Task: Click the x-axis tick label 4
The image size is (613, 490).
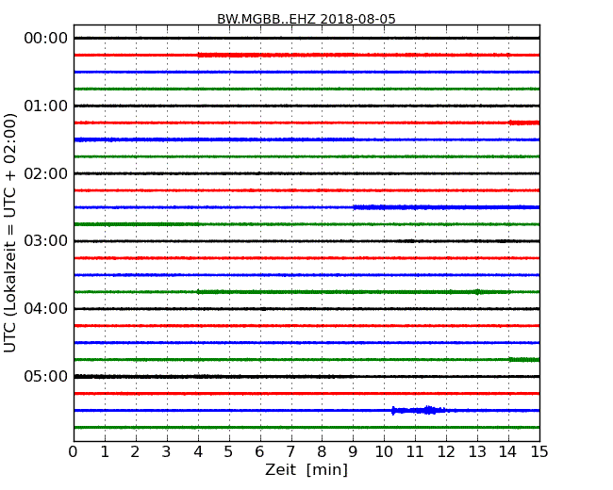Action: point(198,452)
